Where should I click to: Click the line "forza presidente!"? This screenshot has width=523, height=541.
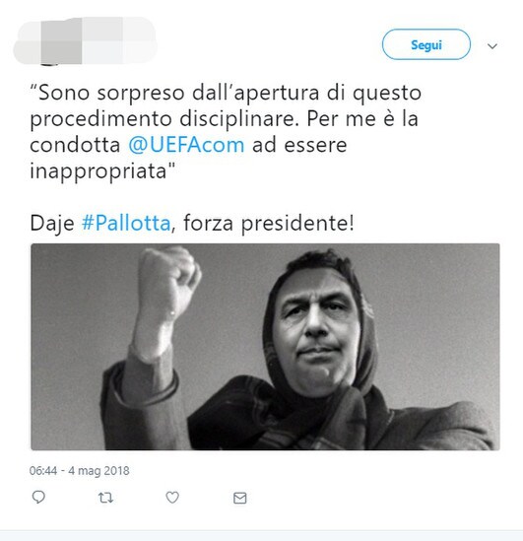pyautogui.click(x=269, y=223)
